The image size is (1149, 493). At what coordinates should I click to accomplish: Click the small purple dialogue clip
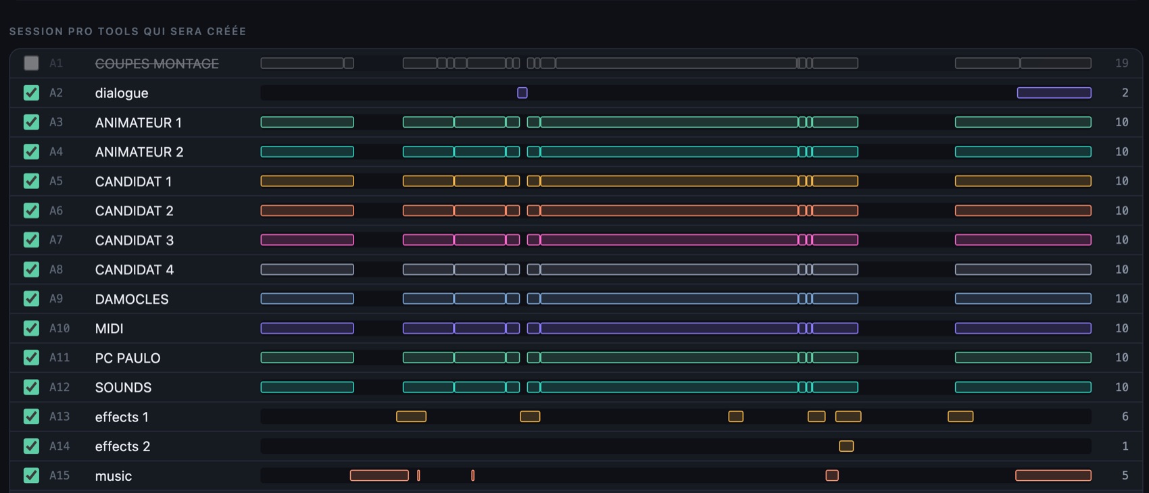pos(522,93)
